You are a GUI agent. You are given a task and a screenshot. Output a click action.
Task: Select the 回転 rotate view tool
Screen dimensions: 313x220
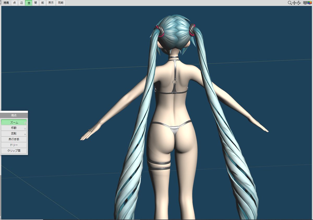[x=14, y=134]
